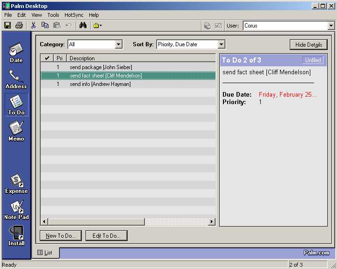Expand the Category dropdown

point(118,44)
